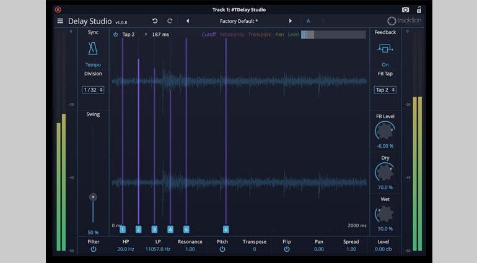477x263 pixels.
Task: Open the Factory Default preset name
Action: [239, 21]
